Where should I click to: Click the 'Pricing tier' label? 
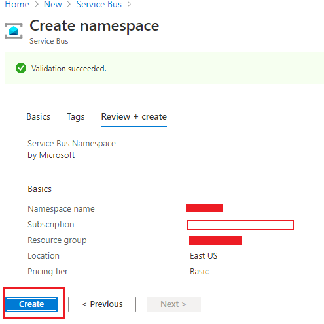[x=48, y=272]
